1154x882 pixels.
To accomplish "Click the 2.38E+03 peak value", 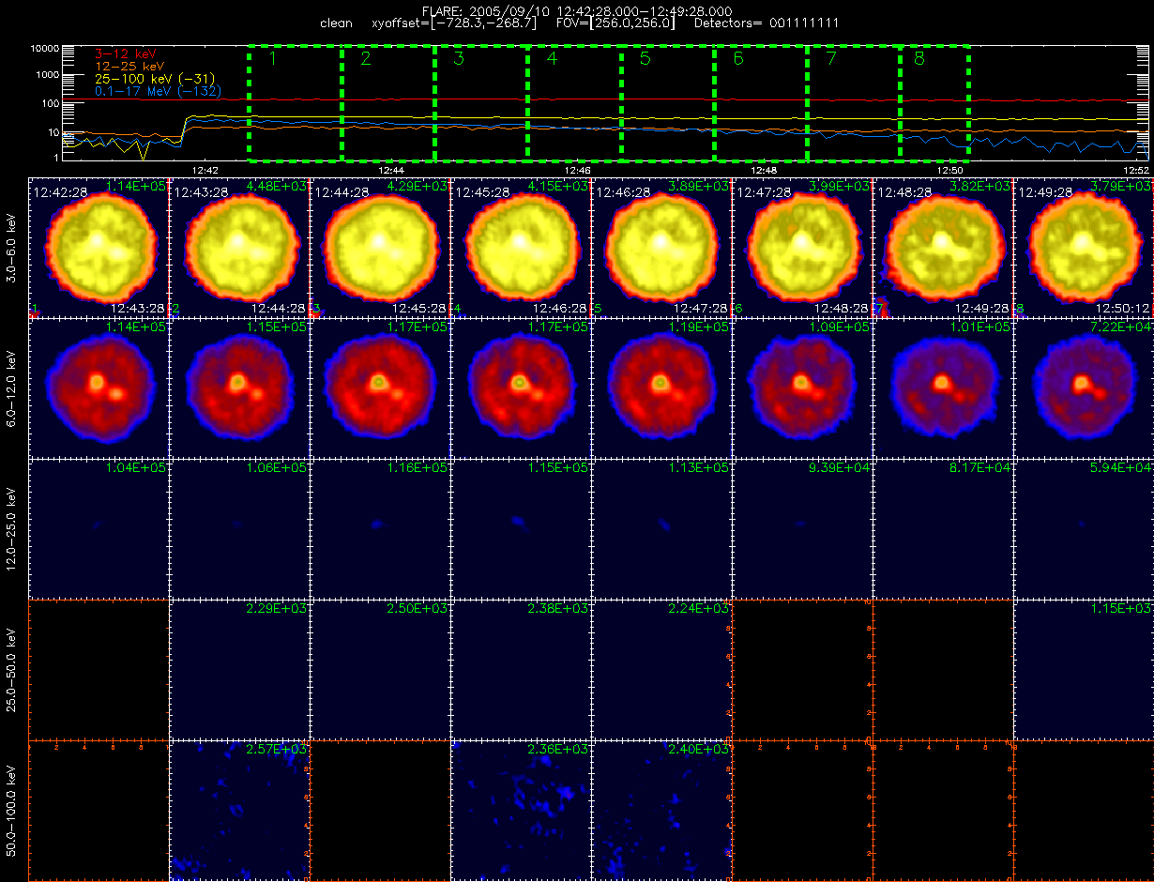I will (558, 608).
